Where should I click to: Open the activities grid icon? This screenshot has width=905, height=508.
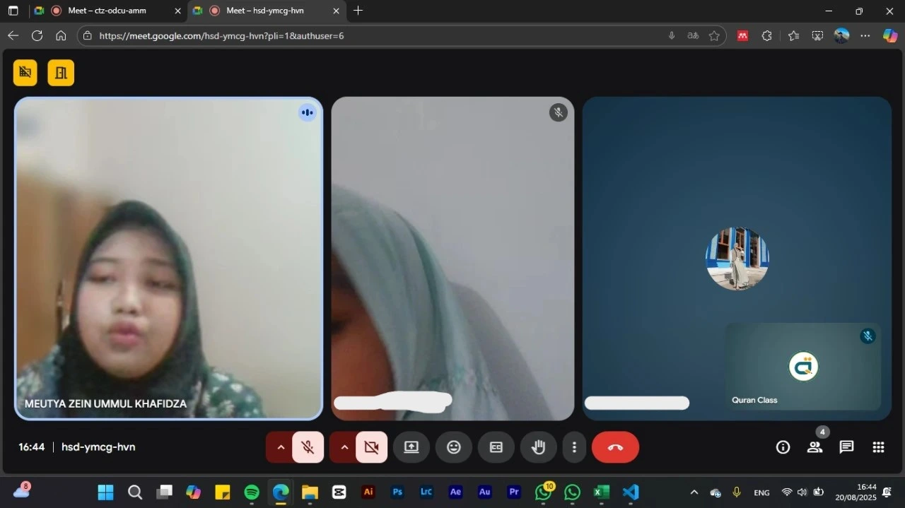click(878, 447)
